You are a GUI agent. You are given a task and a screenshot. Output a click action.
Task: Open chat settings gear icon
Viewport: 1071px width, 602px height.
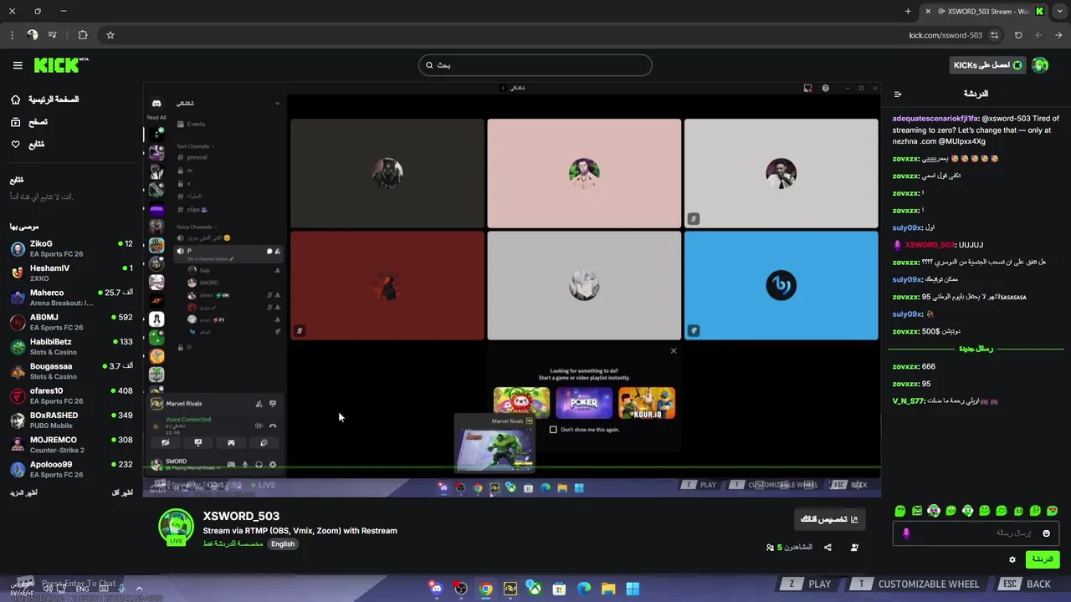tap(1012, 559)
